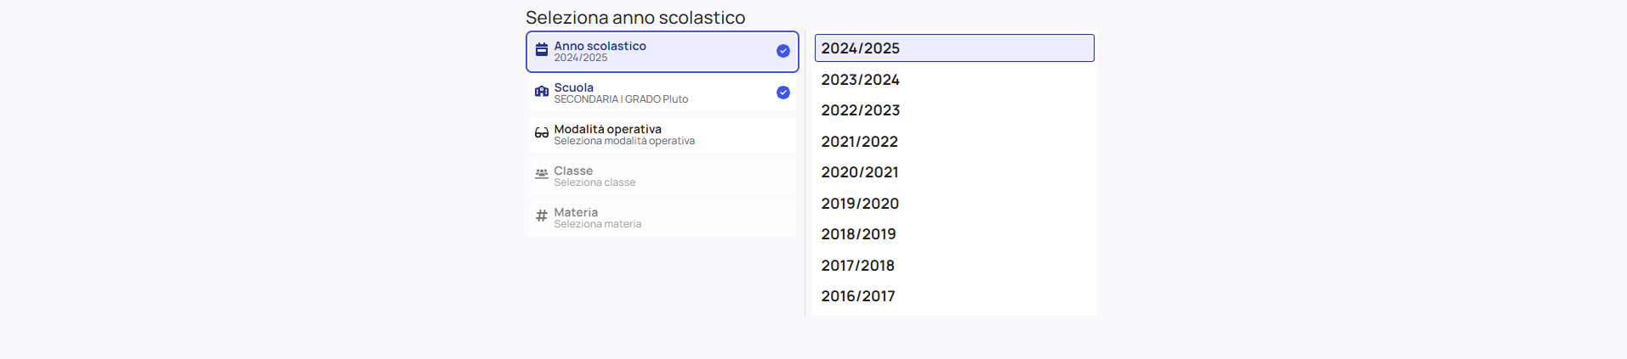The image size is (1627, 359).
Task: Select the Classe step
Action: 662,177
